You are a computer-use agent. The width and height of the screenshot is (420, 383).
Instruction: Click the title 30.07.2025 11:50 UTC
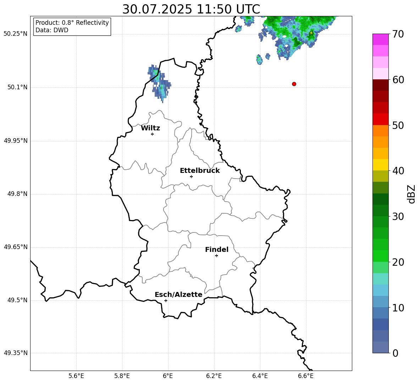(x=191, y=9)
